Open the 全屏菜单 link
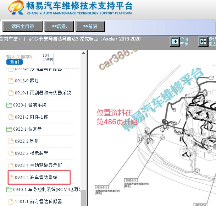The image size is (216, 206). click(184, 42)
